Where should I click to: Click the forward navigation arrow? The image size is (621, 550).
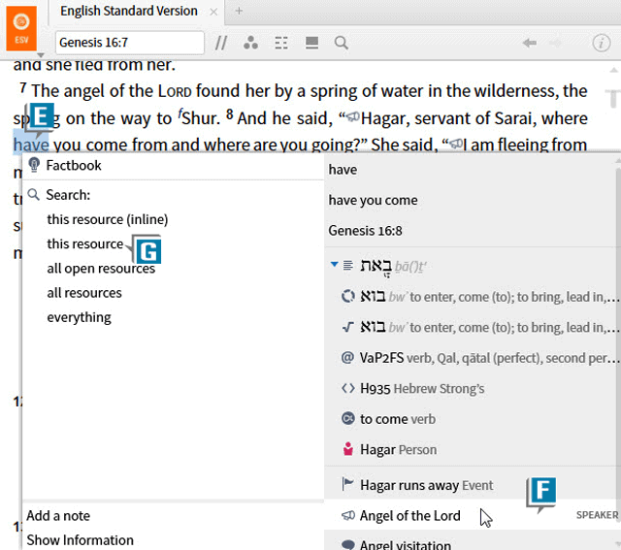point(556,43)
